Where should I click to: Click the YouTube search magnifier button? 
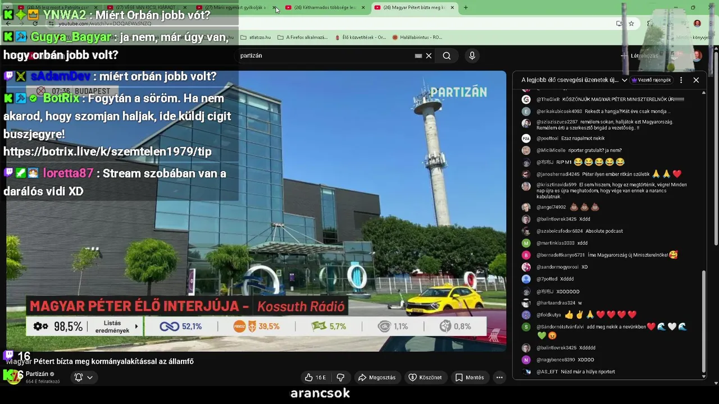point(447,56)
